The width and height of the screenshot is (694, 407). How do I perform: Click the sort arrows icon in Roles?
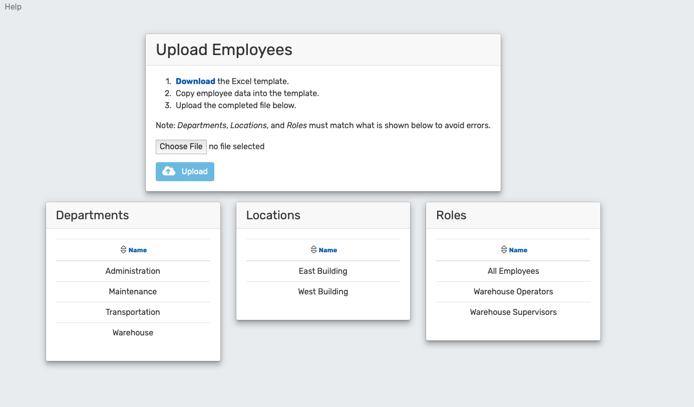tap(504, 250)
